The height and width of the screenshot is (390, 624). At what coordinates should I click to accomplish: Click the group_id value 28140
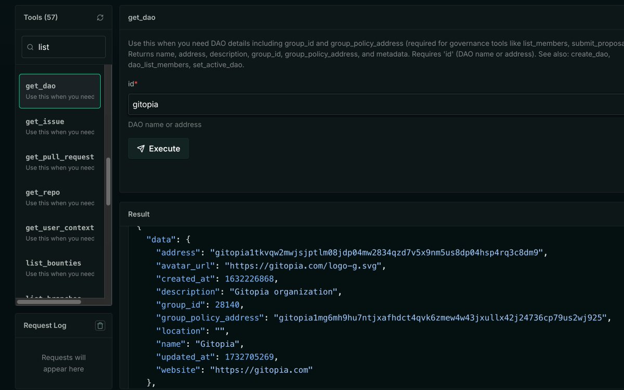click(x=226, y=305)
